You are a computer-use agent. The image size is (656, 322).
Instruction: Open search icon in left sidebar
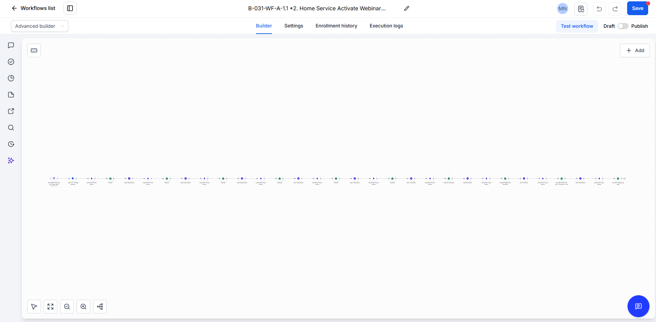point(11,128)
